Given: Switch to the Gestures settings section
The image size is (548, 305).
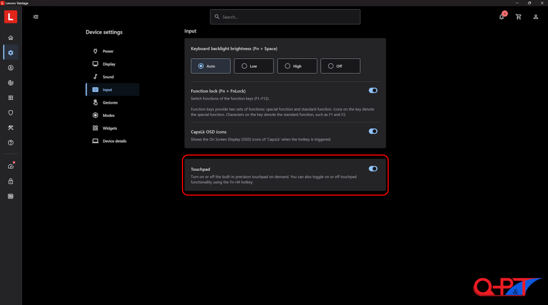Looking at the screenshot, I should click(110, 103).
